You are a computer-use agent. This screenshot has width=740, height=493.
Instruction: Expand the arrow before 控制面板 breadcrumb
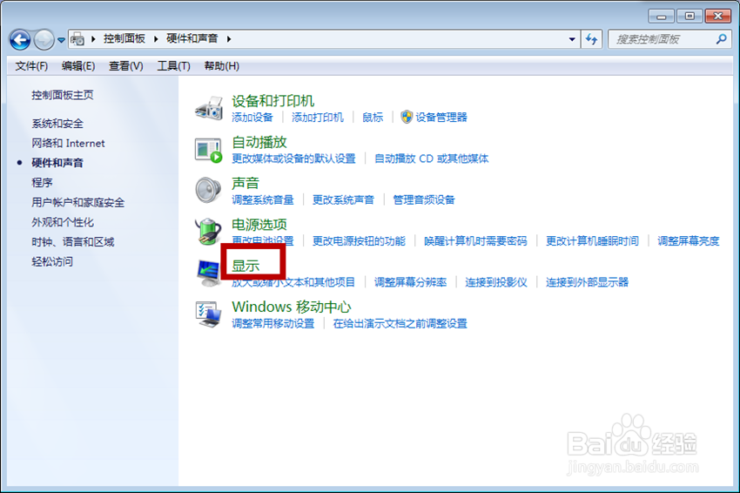tap(93, 38)
